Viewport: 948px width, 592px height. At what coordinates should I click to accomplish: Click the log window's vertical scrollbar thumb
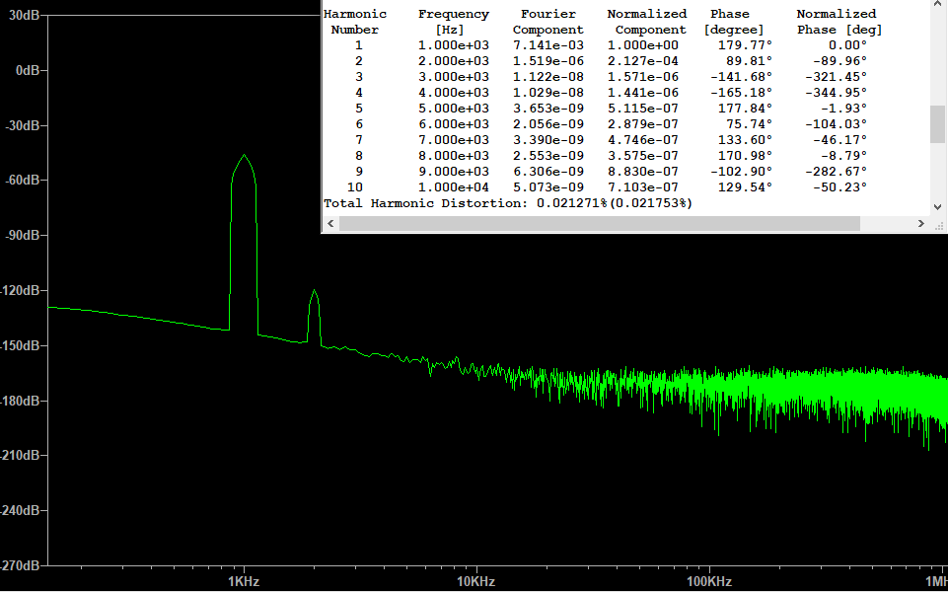tap(937, 124)
